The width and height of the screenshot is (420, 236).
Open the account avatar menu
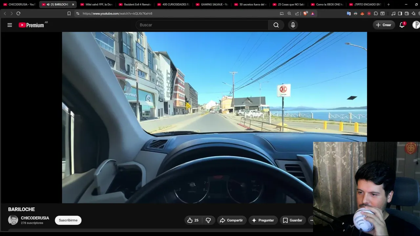(x=416, y=25)
